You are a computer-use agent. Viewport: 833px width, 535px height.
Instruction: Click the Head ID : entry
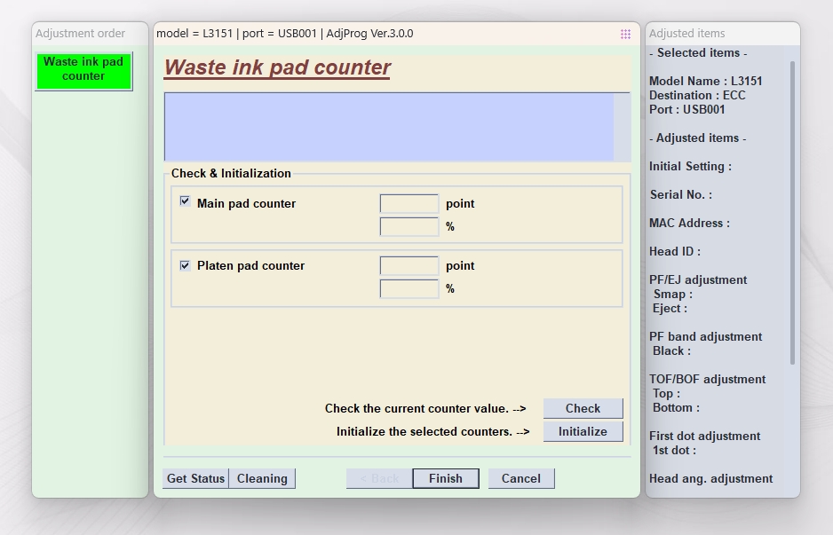675,252
